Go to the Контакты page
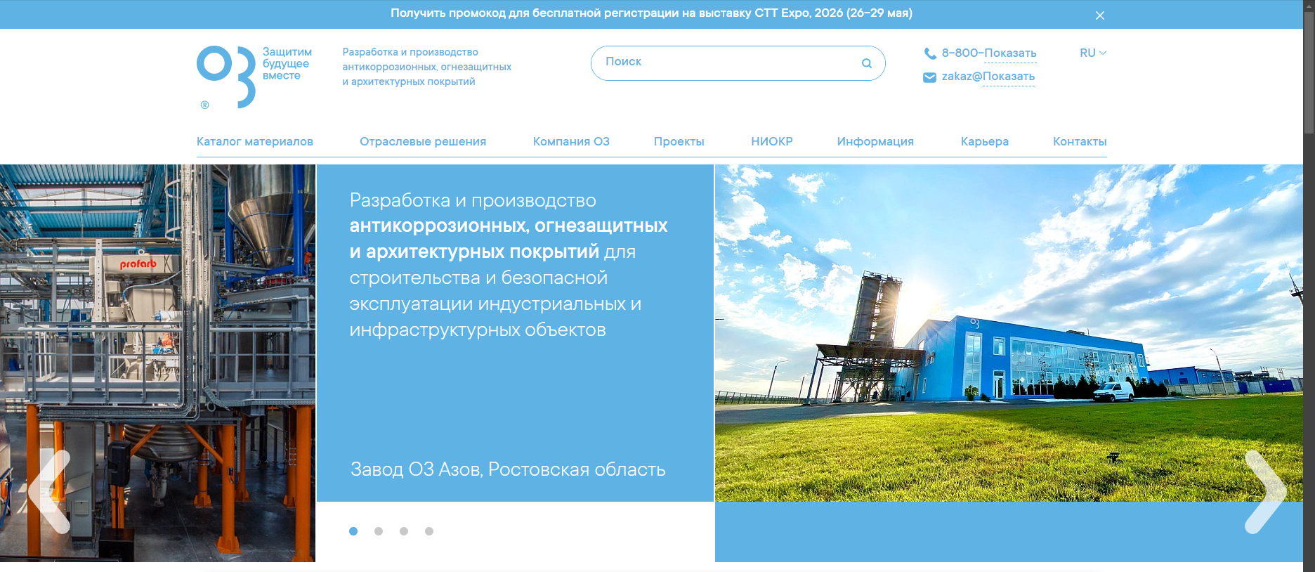Screen dimensions: 1315x572 pos(1079,141)
